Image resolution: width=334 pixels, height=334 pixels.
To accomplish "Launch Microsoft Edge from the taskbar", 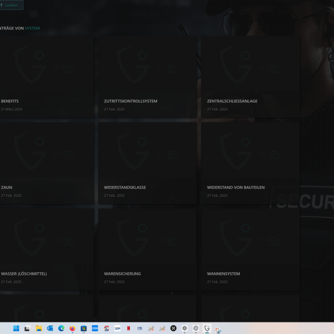I will [61, 328].
